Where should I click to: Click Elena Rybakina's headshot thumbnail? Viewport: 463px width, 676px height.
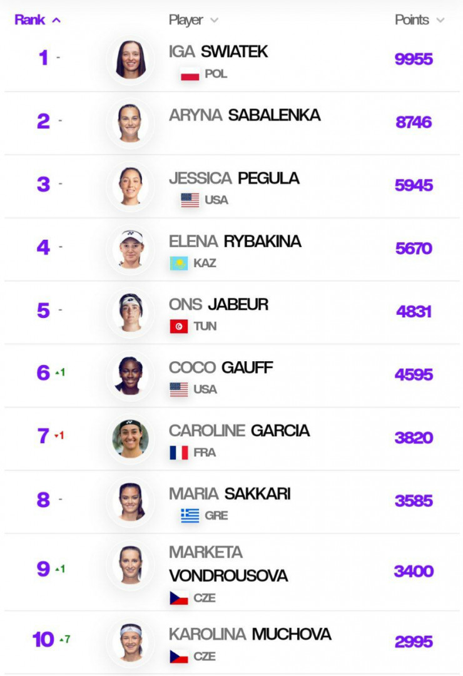pyautogui.click(x=131, y=249)
